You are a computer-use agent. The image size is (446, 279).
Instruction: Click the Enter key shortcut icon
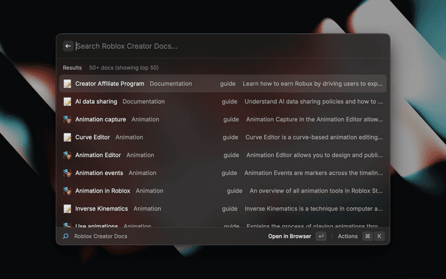[321, 236]
